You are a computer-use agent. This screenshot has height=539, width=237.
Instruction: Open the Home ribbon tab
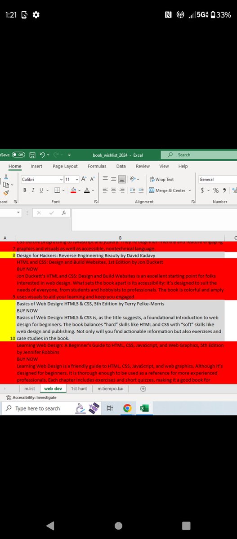15,166
